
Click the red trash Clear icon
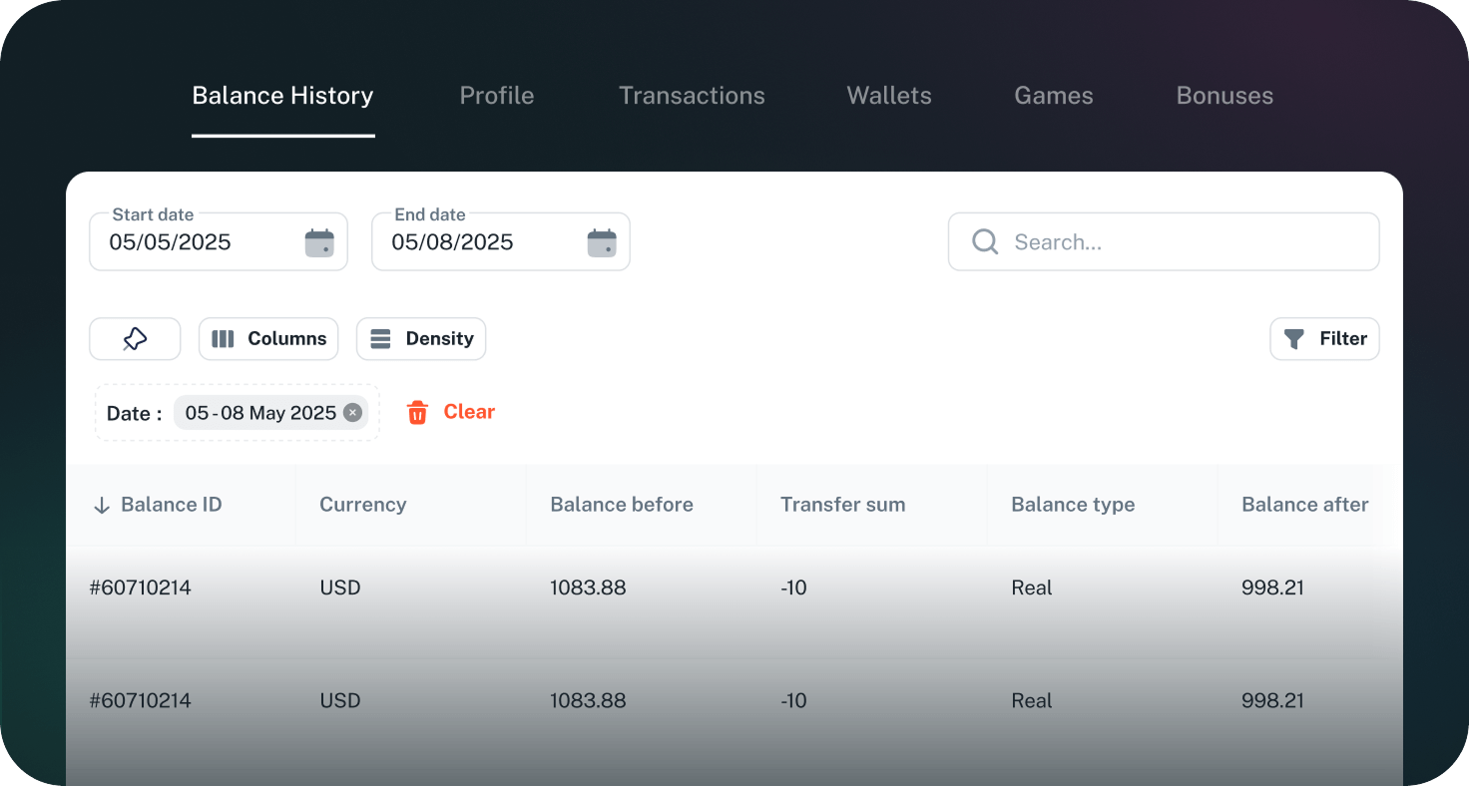click(x=417, y=413)
